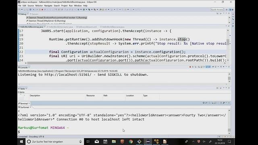The width and height of the screenshot is (258, 145).
Task: Open the External Tools dropdown arrow
Action: click(x=97, y=10)
